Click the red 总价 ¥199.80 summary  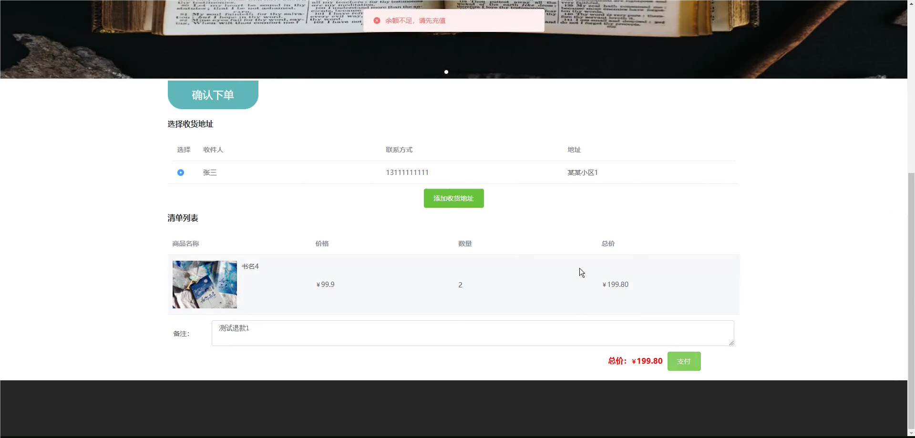tap(635, 361)
